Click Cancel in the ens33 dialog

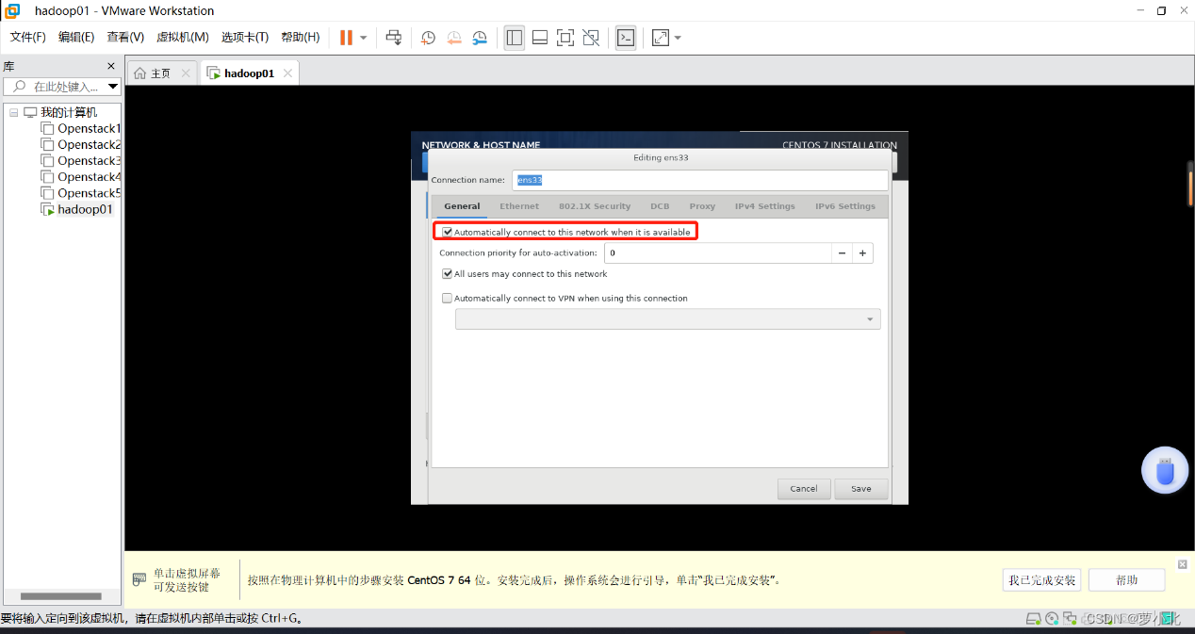tap(804, 489)
